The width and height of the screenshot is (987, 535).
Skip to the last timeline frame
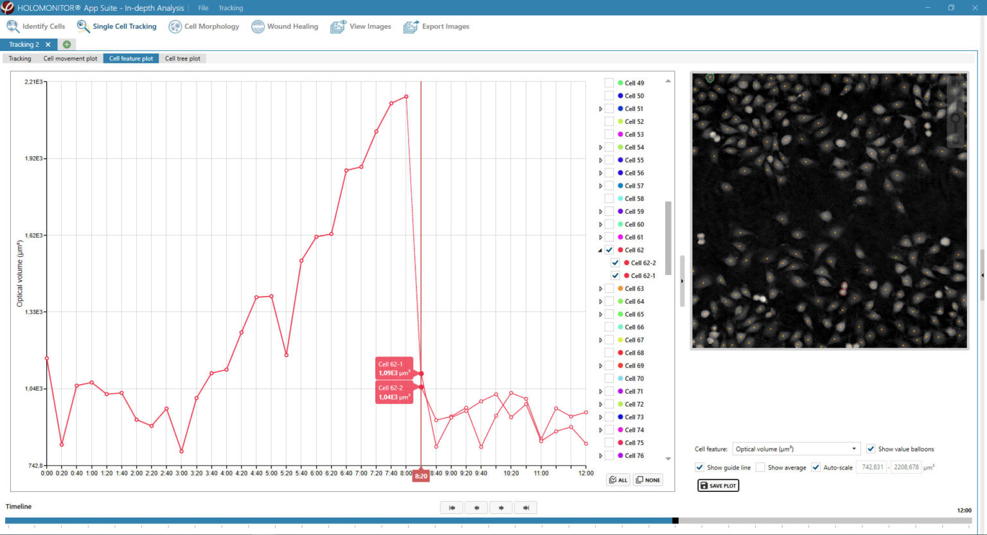(x=526, y=507)
